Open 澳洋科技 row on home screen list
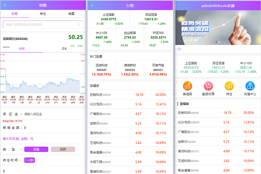 pyautogui.click(x=218, y=151)
